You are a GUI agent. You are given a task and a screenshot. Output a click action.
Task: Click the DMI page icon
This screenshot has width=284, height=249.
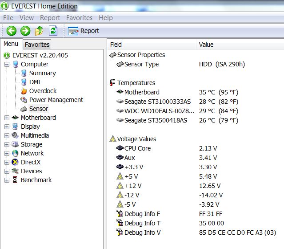point(24,82)
